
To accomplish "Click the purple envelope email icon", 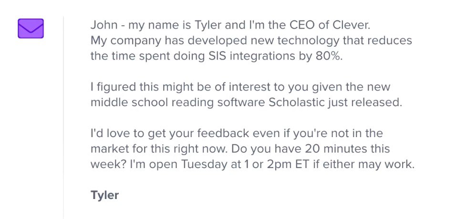I will 31,29.
